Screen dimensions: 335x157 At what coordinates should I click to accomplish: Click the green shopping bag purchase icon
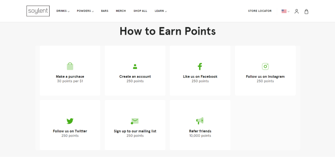pos(70,66)
